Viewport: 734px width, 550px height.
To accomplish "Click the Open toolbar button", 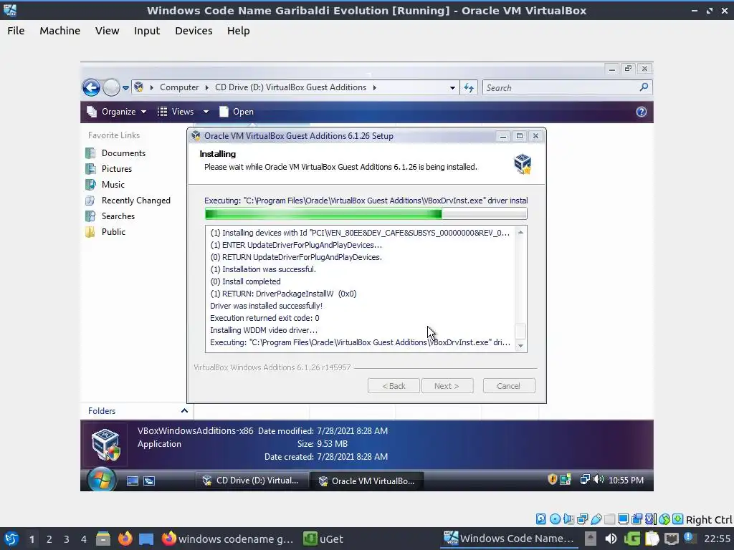I will pyautogui.click(x=237, y=112).
